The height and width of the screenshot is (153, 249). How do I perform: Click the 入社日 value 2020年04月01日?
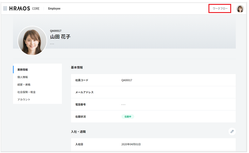pyautogui.click(x=131, y=144)
